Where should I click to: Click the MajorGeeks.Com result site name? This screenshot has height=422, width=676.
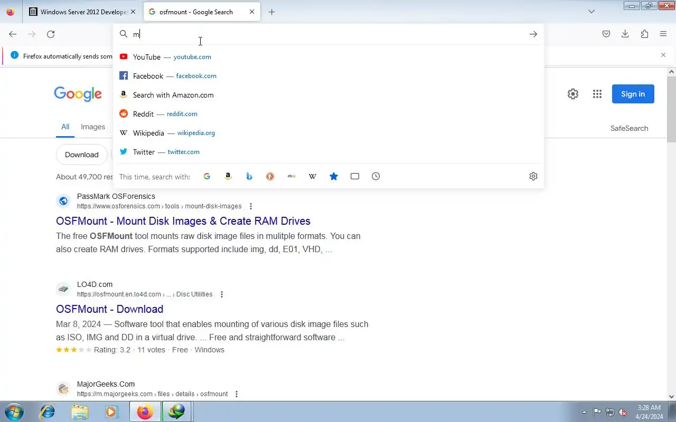point(106,384)
